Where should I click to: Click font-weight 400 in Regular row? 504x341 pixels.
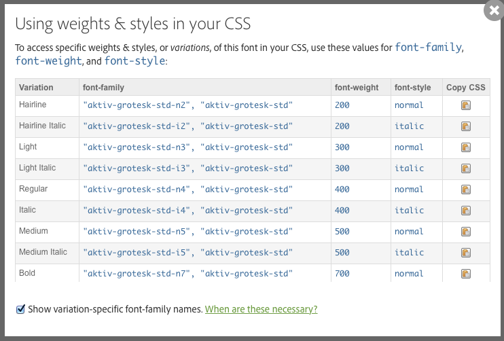click(342, 190)
